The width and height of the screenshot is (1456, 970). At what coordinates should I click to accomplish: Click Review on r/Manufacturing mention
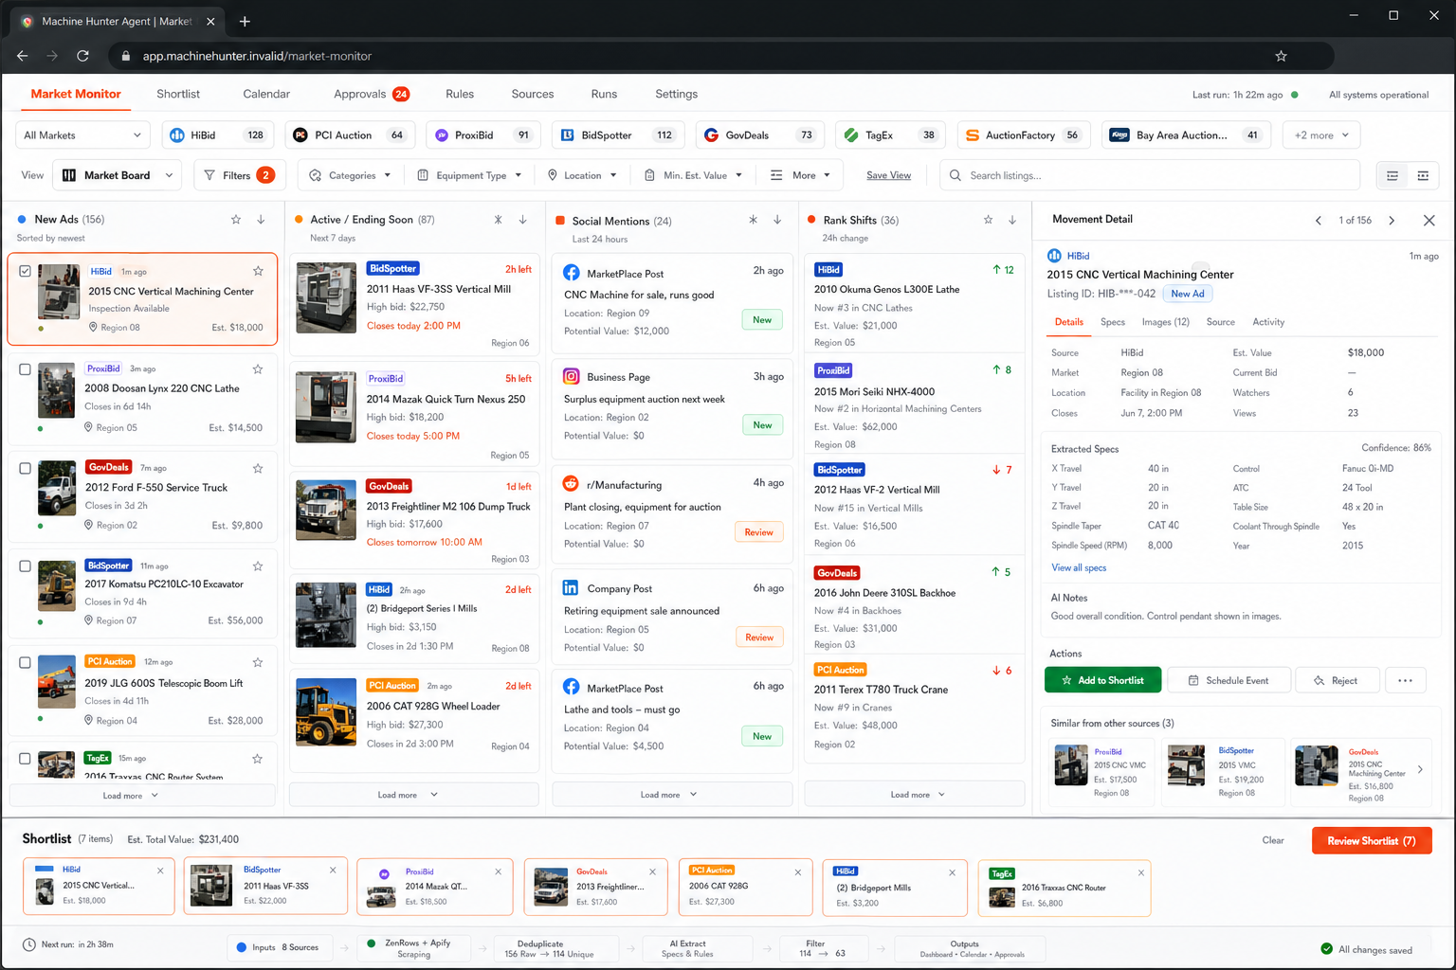759,532
